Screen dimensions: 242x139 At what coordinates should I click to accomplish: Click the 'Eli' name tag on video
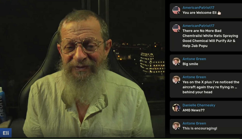6,133
